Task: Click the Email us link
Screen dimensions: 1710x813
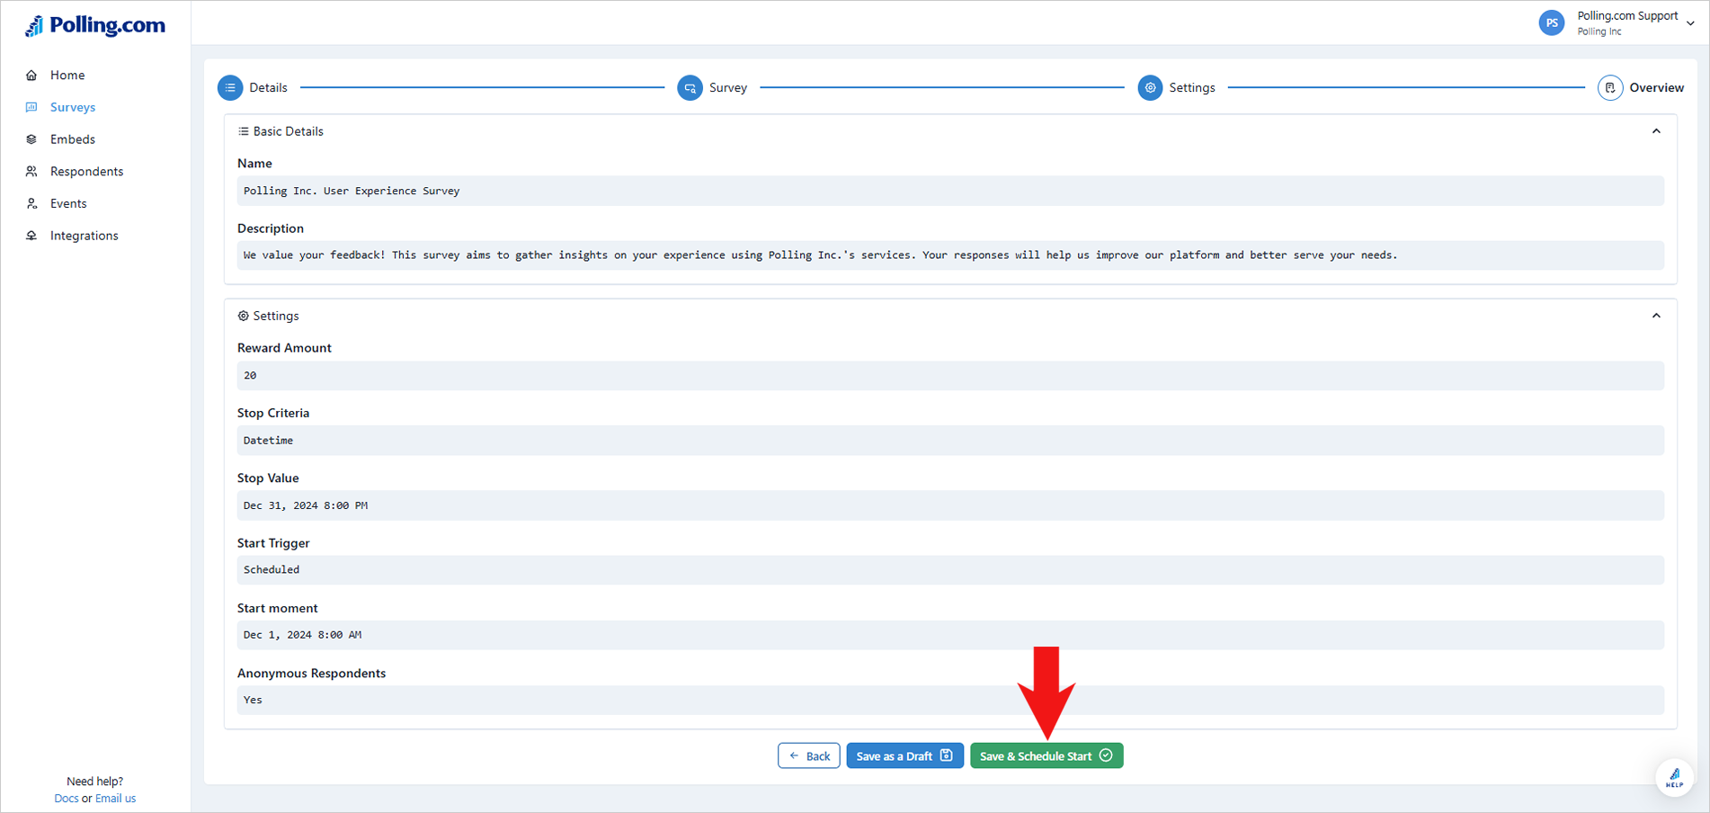Action: click(x=115, y=799)
